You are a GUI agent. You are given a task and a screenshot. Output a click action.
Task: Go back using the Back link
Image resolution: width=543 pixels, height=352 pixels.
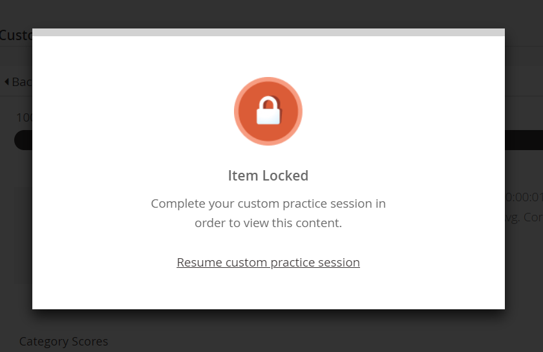tap(19, 82)
